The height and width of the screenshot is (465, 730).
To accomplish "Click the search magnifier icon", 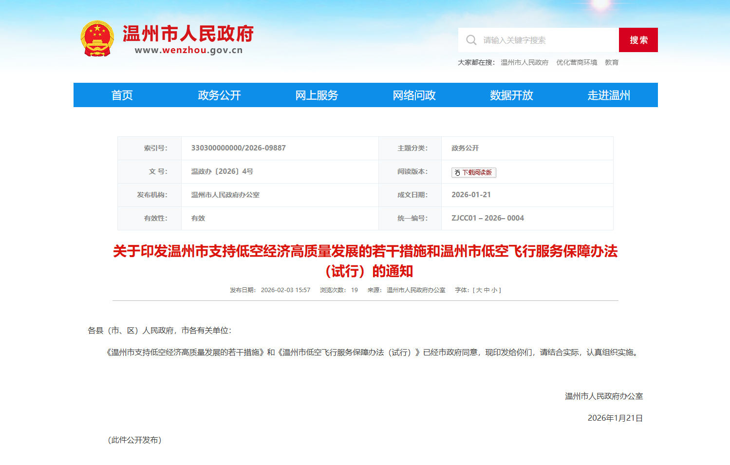I will 471,39.
